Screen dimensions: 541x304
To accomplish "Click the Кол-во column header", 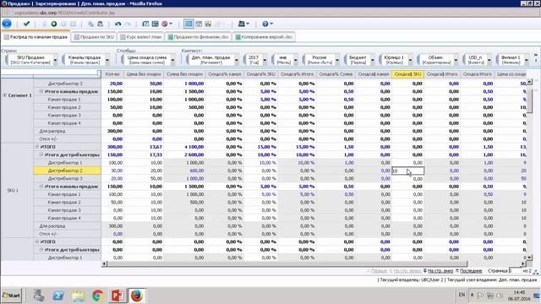I will point(112,74).
